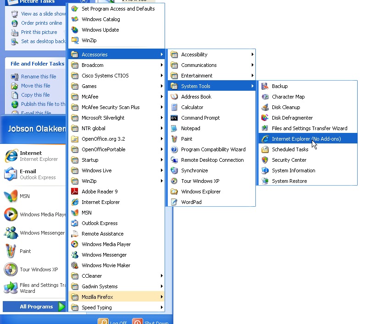Click the All Programs button
Screen dimensions: 376x324
[x=34, y=307]
